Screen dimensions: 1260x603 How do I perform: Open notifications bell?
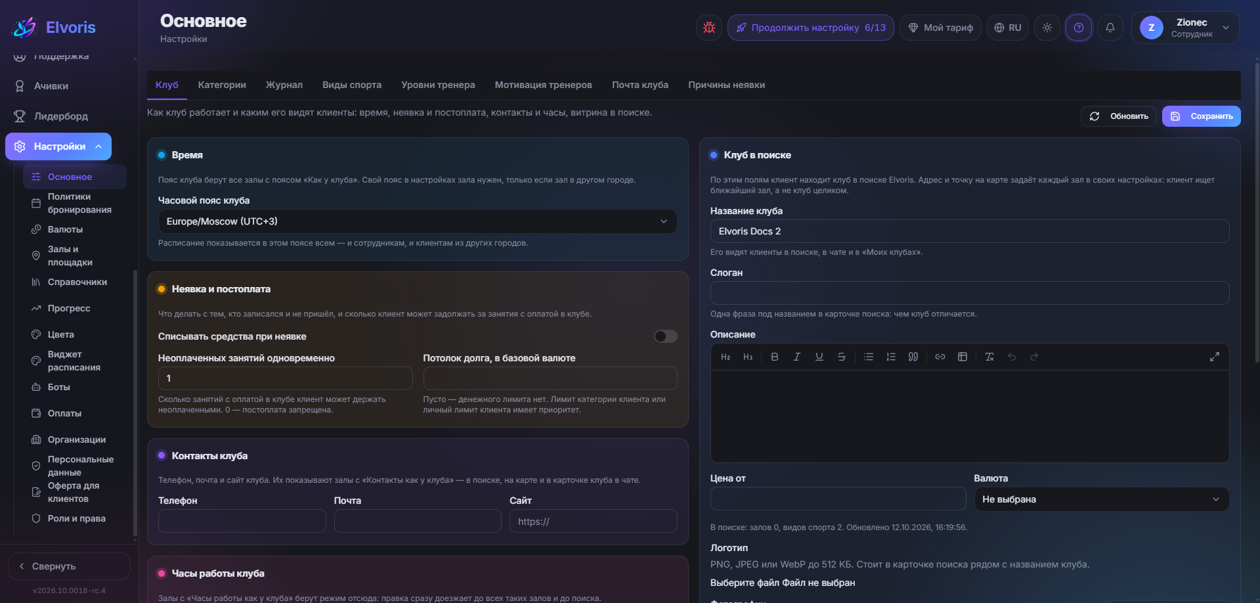coord(1110,28)
